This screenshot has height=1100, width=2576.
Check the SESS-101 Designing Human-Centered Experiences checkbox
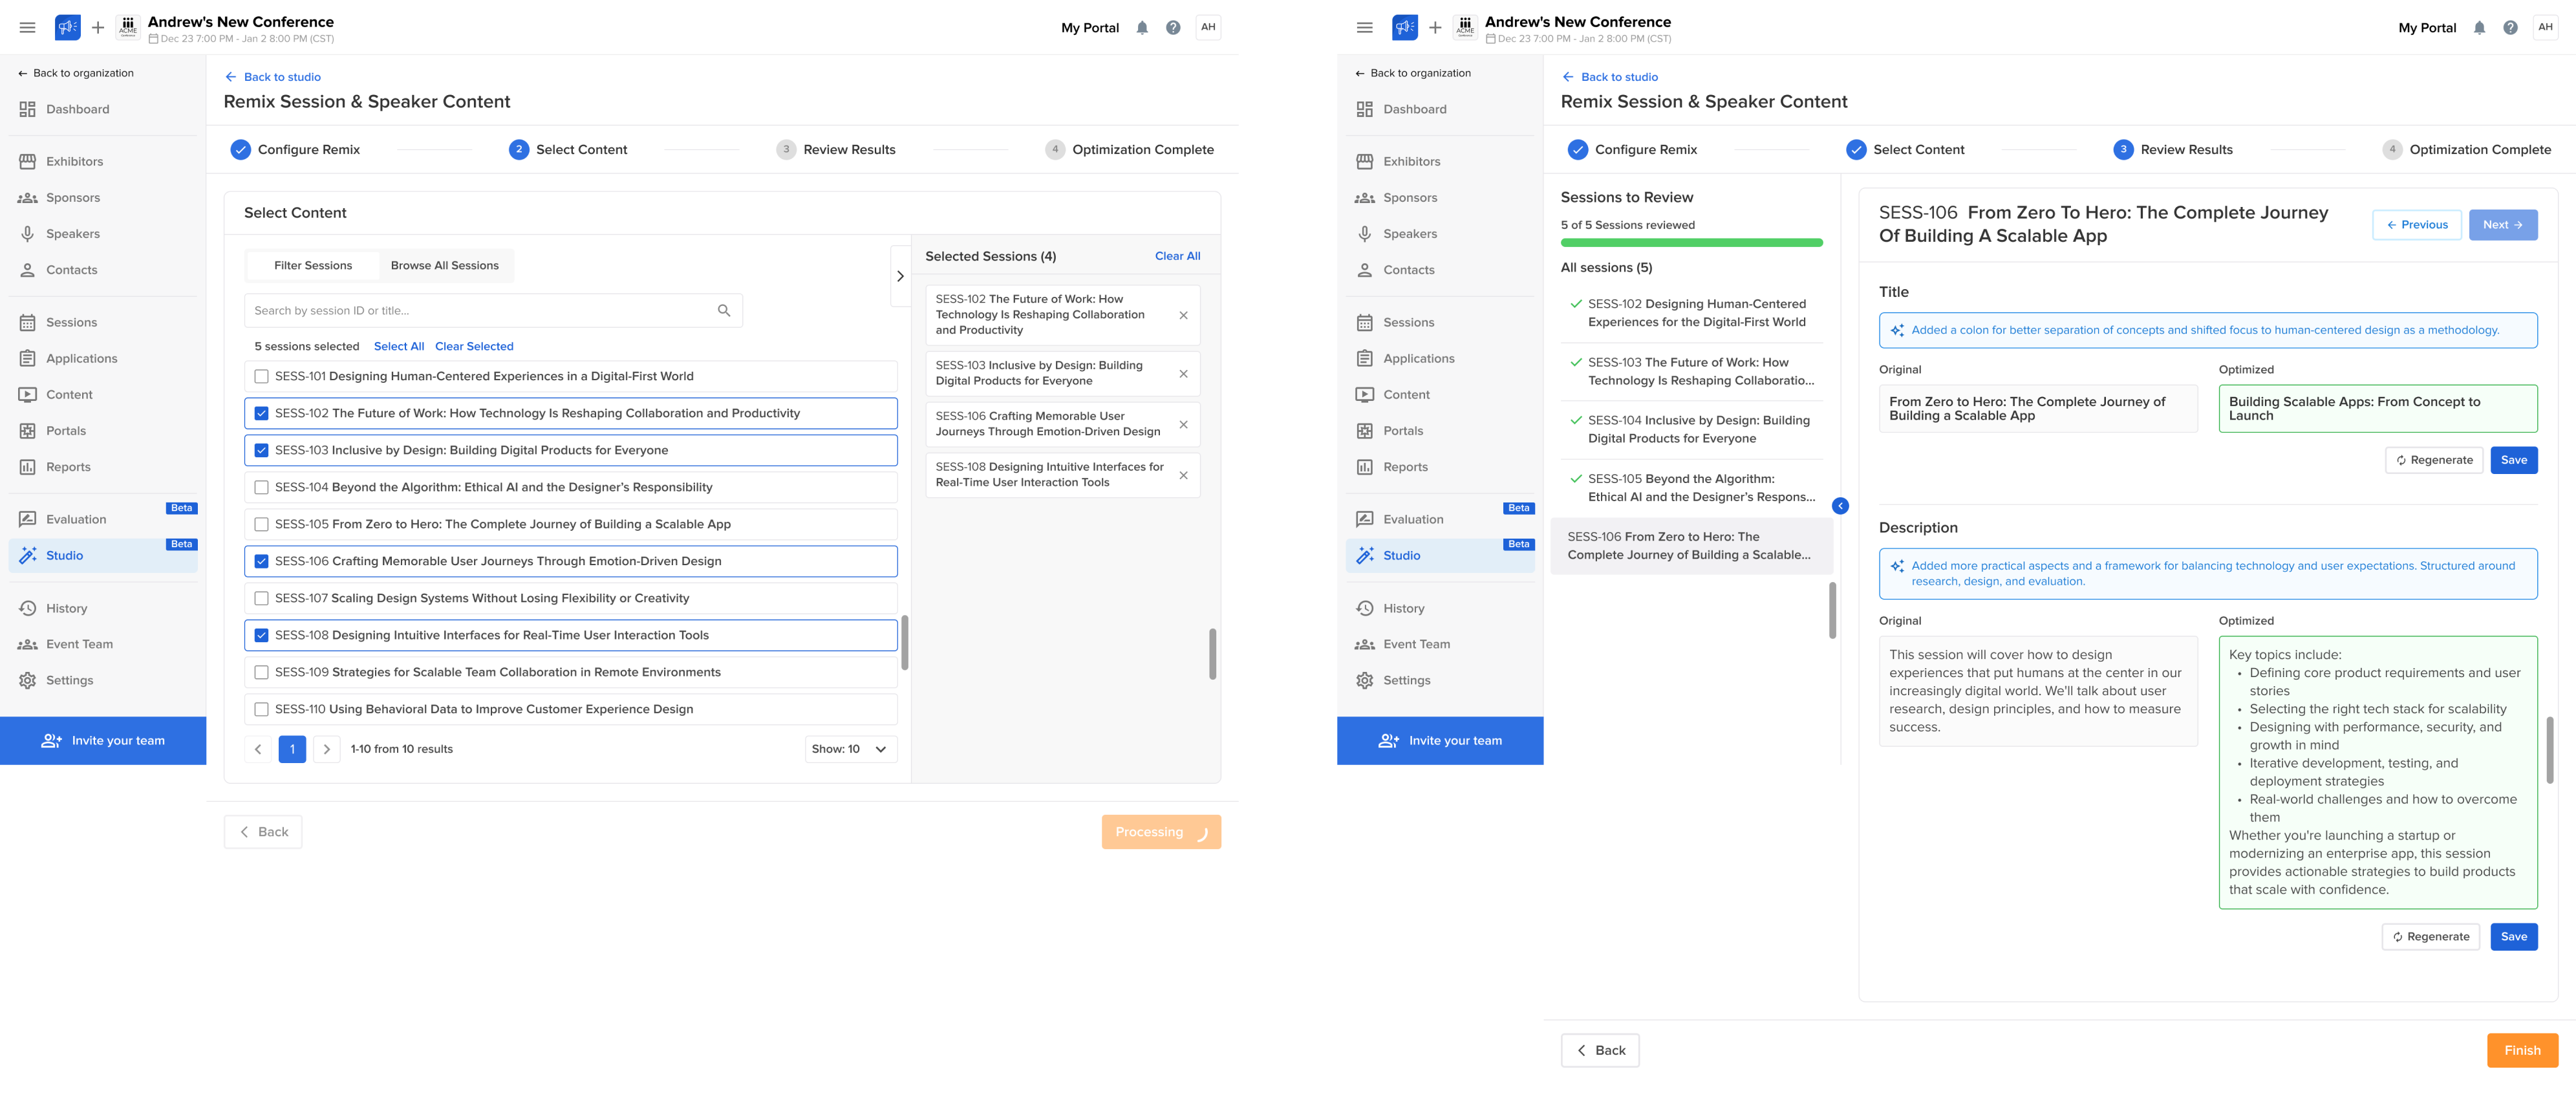262,377
